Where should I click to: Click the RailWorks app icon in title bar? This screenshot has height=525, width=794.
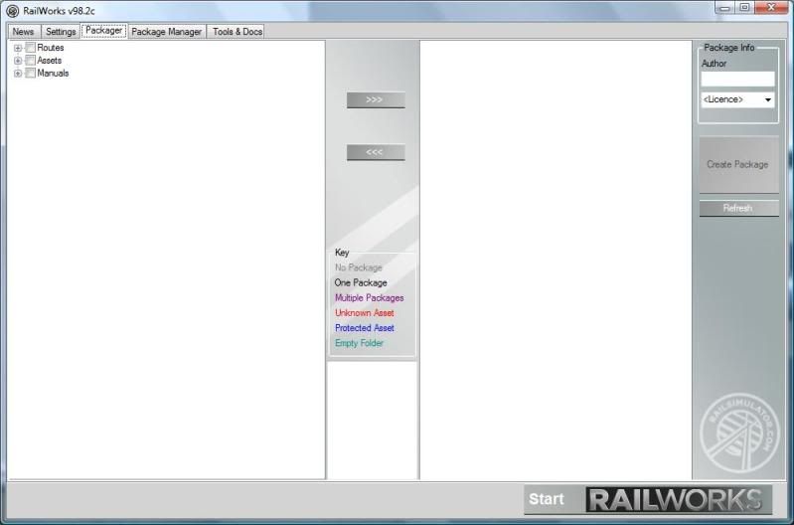tap(12, 11)
